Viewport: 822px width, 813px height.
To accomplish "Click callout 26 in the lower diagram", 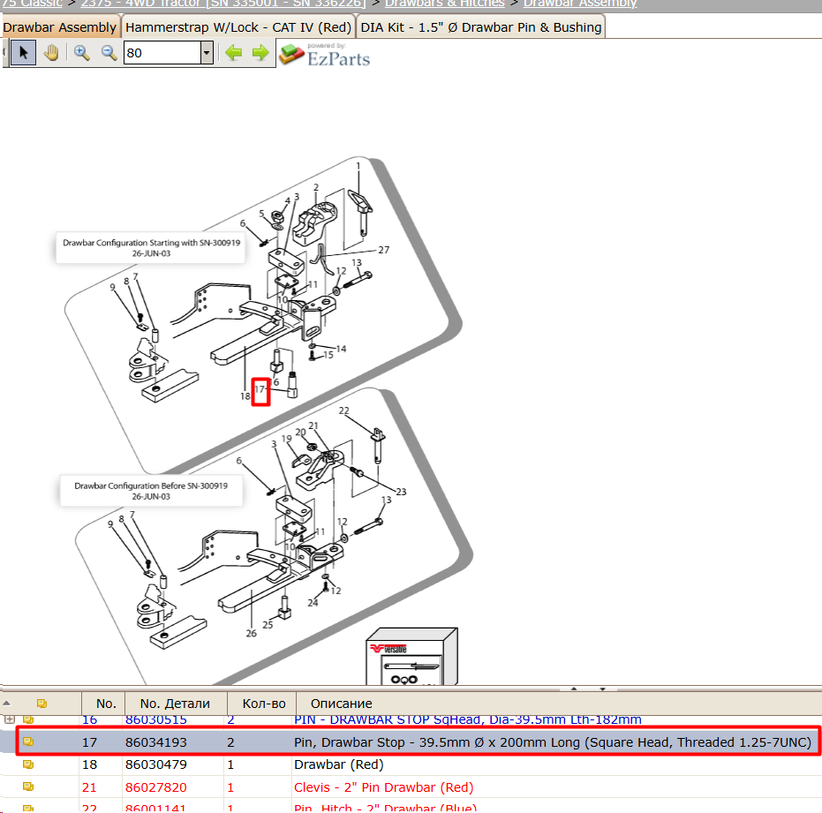I will tap(251, 633).
